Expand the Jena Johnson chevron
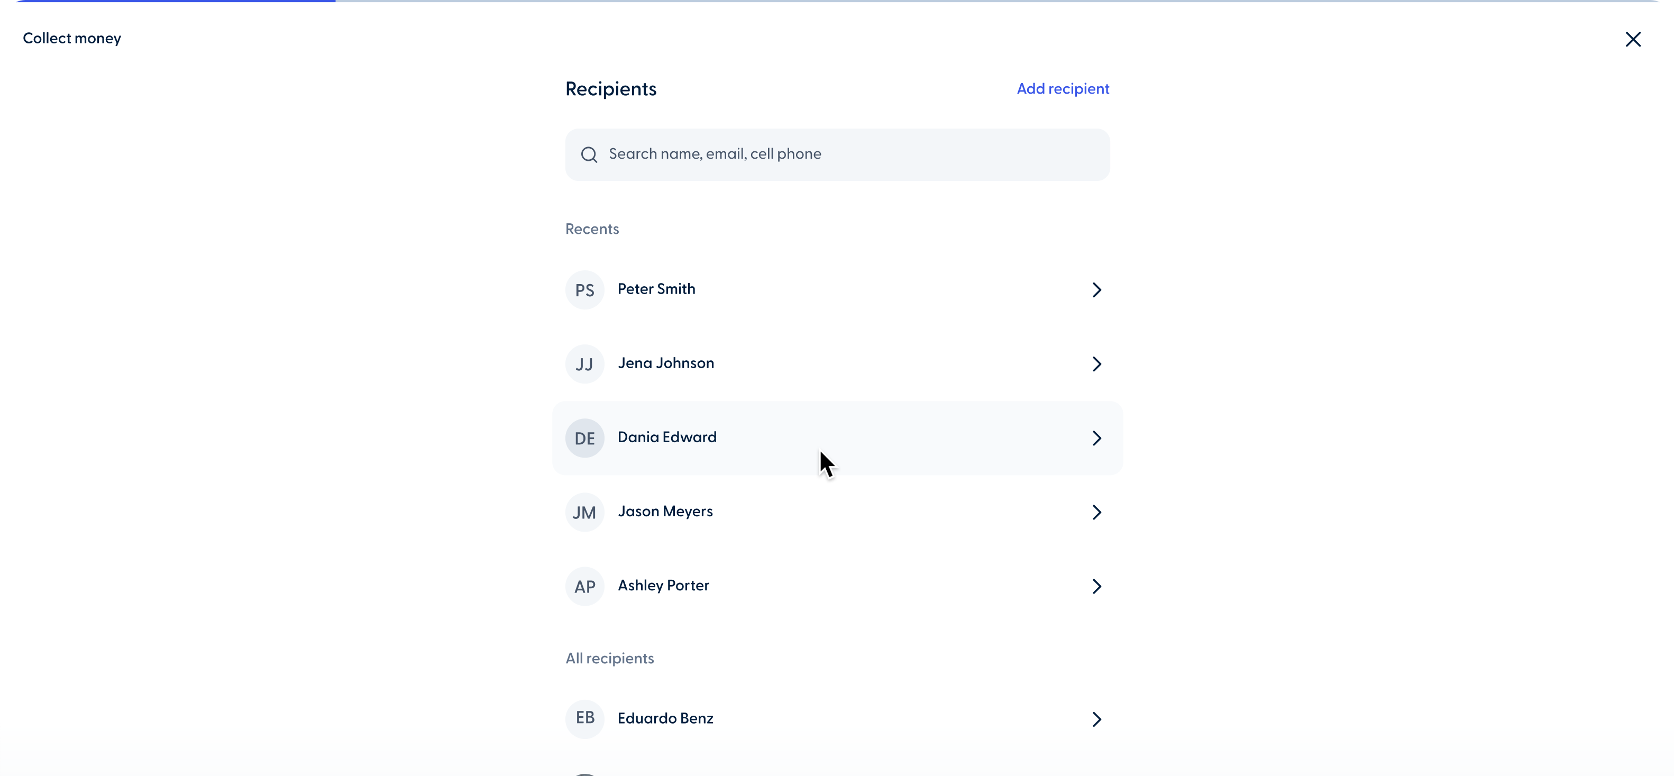The image size is (1674, 776). [x=1096, y=364]
